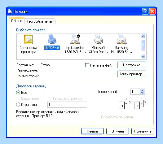Click the Состояние label

coord(25,65)
